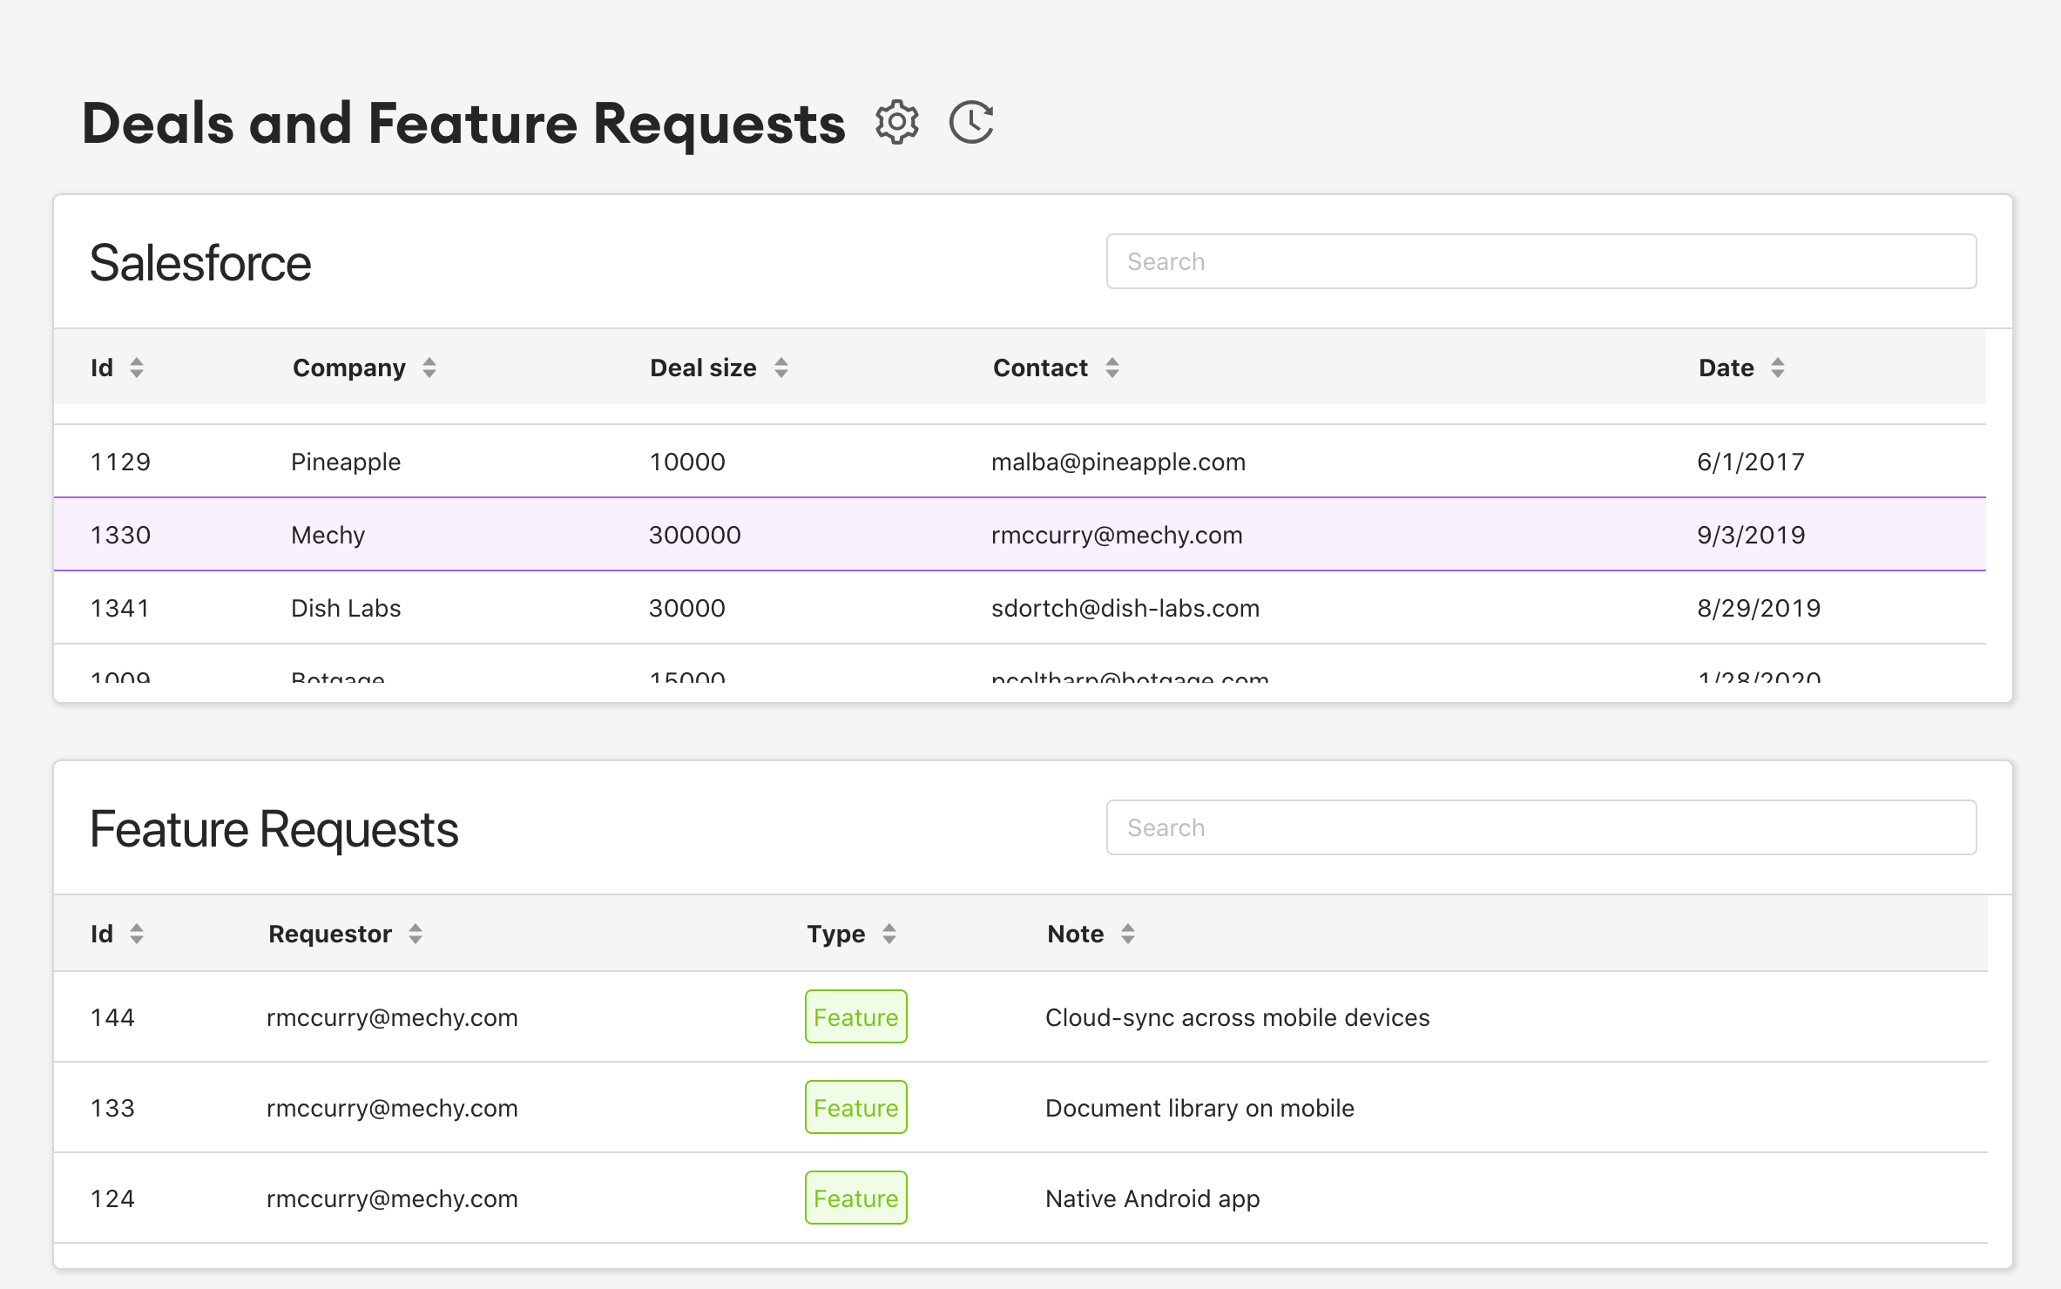Image resolution: width=2061 pixels, height=1289 pixels.
Task: Click deal size 30000
Action: pos(687,608)
